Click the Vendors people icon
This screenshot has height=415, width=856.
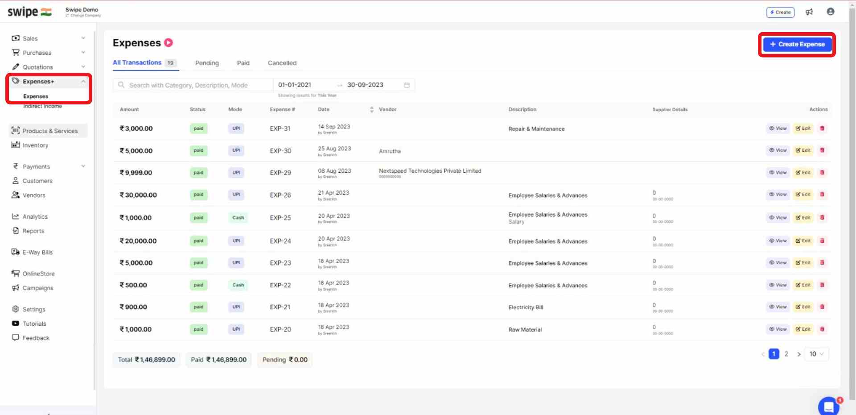pos(16,195)
